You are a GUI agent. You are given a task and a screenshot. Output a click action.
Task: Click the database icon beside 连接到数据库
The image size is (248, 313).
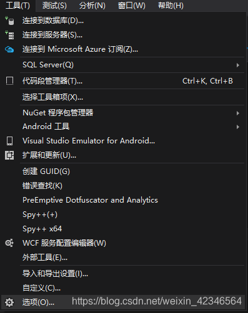coord(9,21)
